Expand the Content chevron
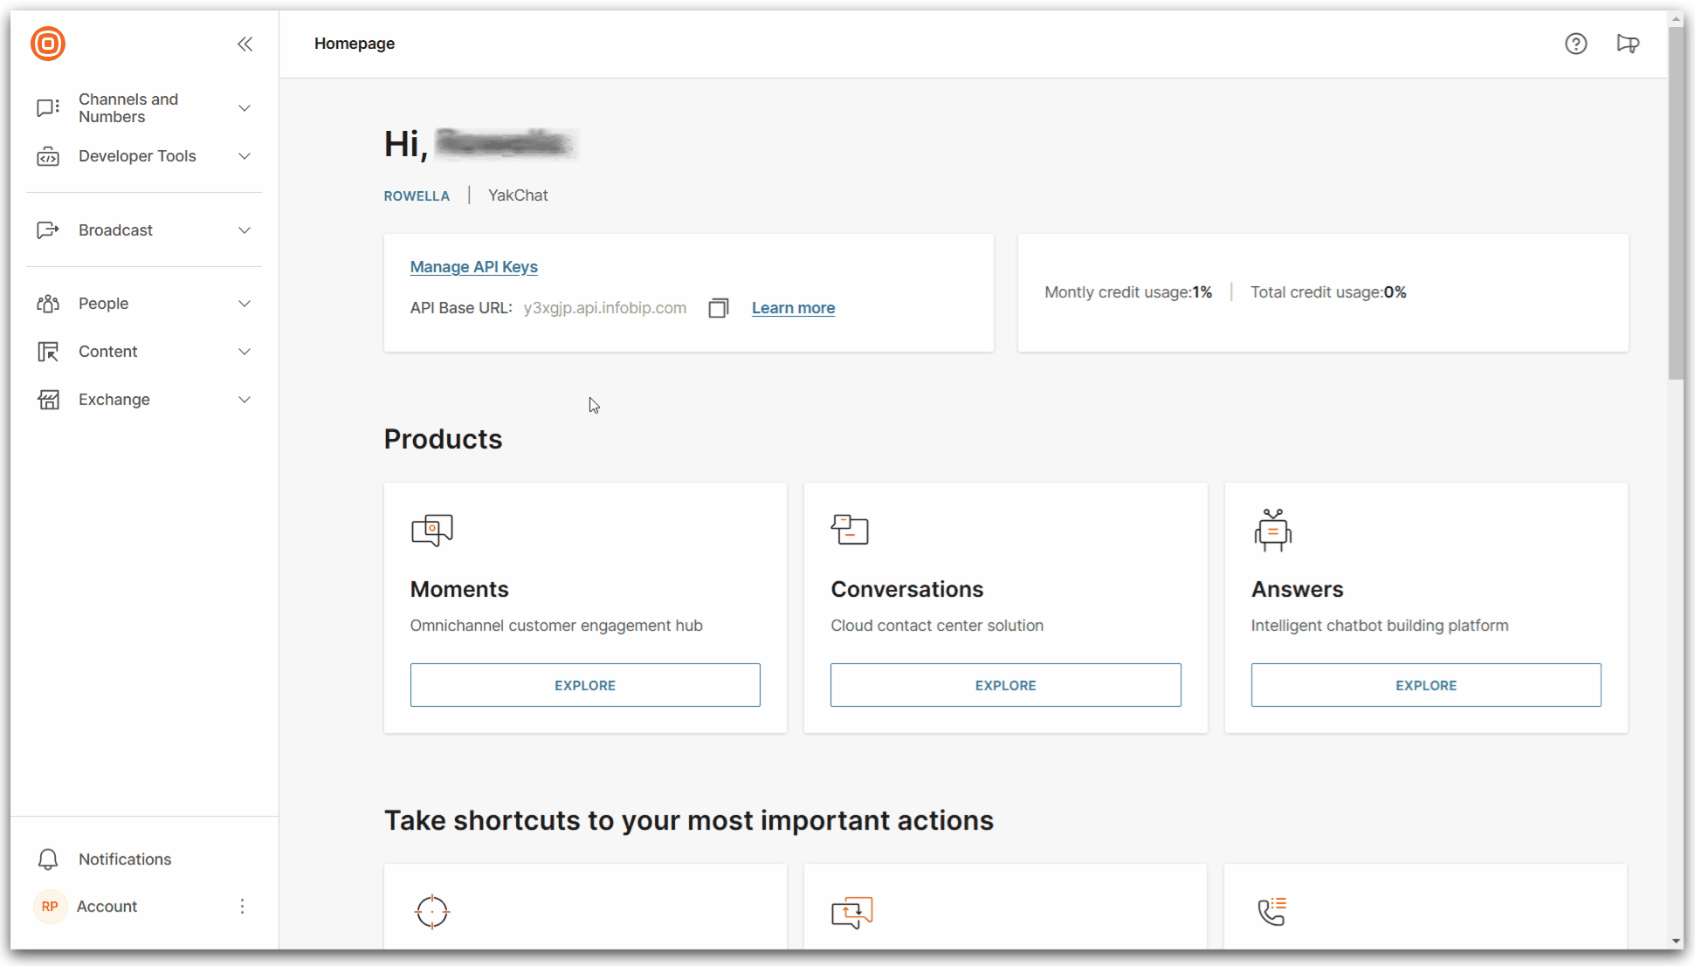This screenshot has height=966, width=1695. tap(245, 352)
